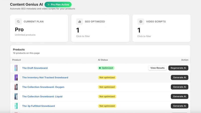Image resolution: width=201 pixels, height=113 pixels.
Task: Open The Inventory Not Tracked Snowboard link
Action: (45, 77)
